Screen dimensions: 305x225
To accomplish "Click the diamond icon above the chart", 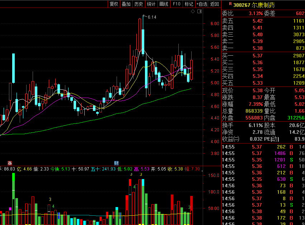I will coord(193,11).
